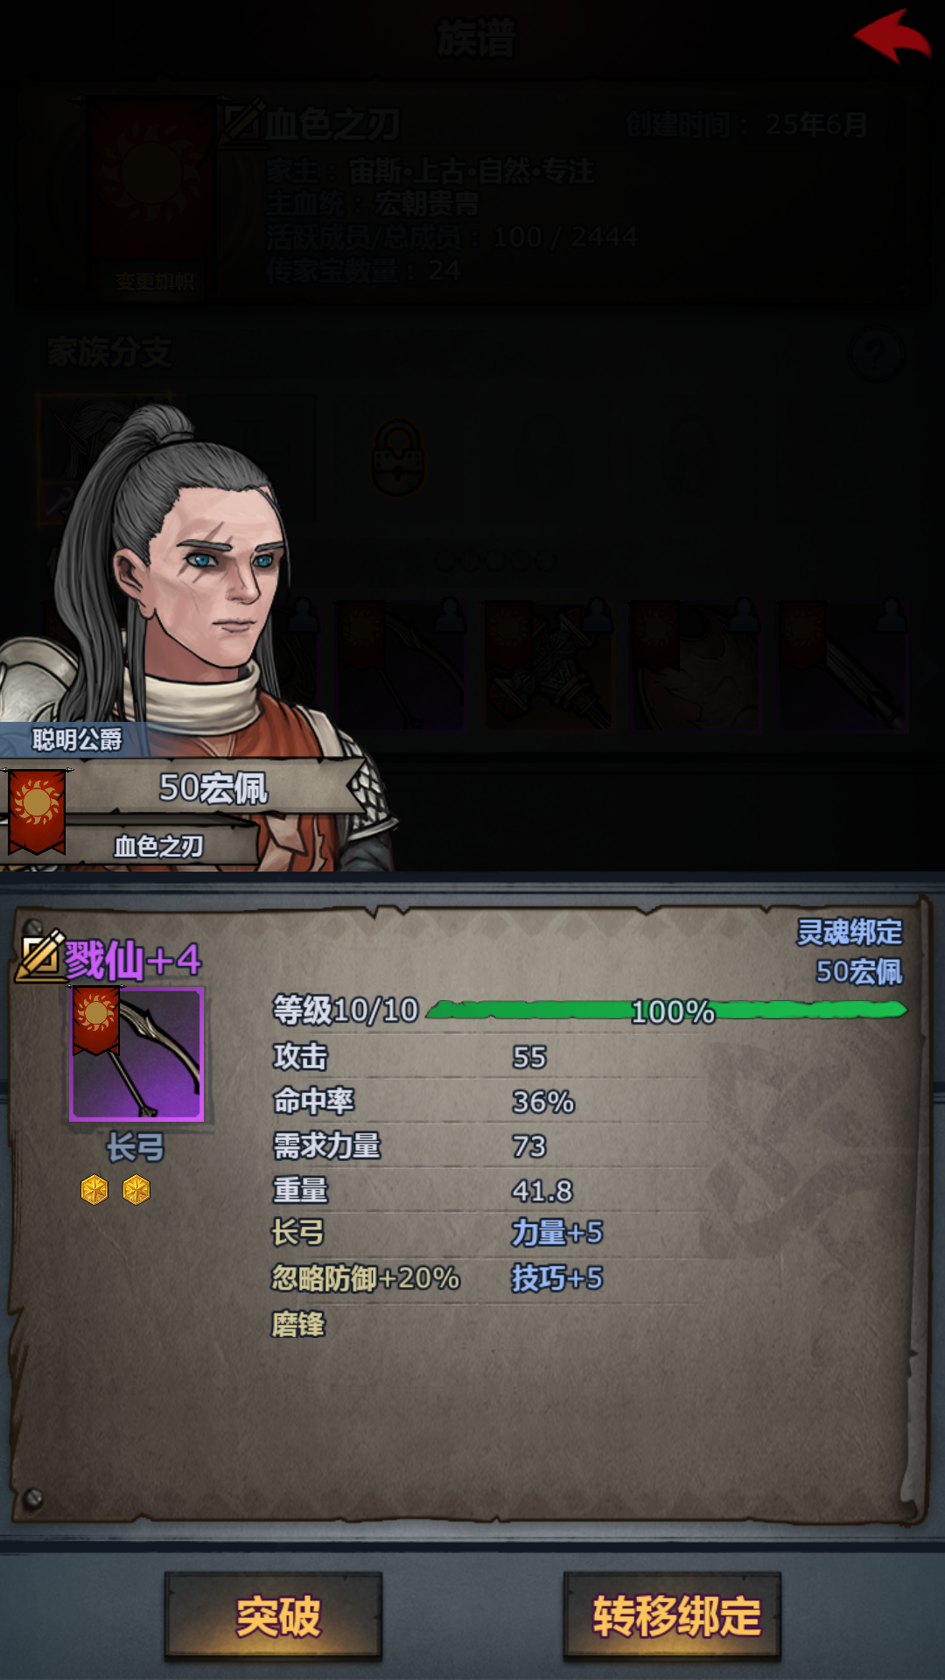Select the purple longbow item thumbnail
The width and height of the screenshot is (945, 1680).
[x=136, y=1053]
